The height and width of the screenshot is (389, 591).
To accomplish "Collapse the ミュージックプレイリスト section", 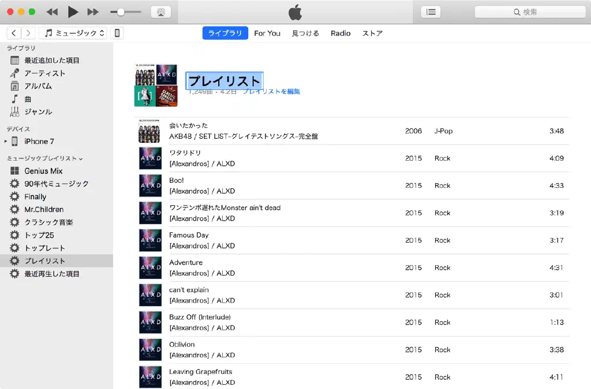I will click(81, 158).
